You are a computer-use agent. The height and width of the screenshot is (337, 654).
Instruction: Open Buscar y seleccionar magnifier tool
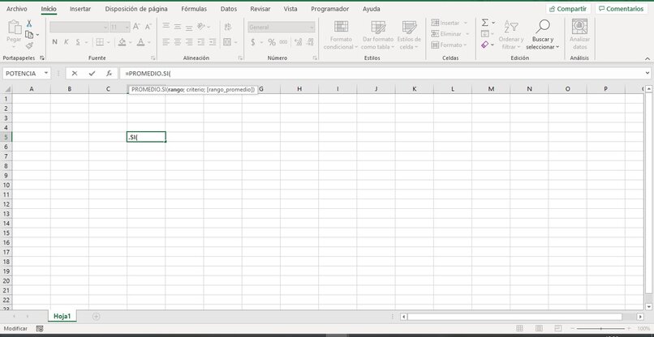543,27
